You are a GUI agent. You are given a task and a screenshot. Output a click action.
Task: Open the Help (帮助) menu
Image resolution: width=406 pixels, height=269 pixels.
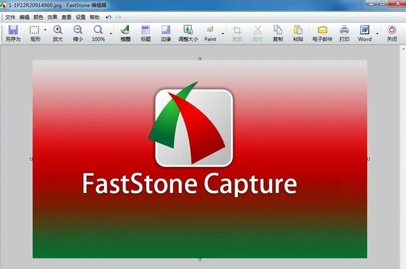(x=95, y=17)
